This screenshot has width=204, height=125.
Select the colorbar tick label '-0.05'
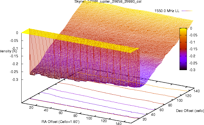193,35
